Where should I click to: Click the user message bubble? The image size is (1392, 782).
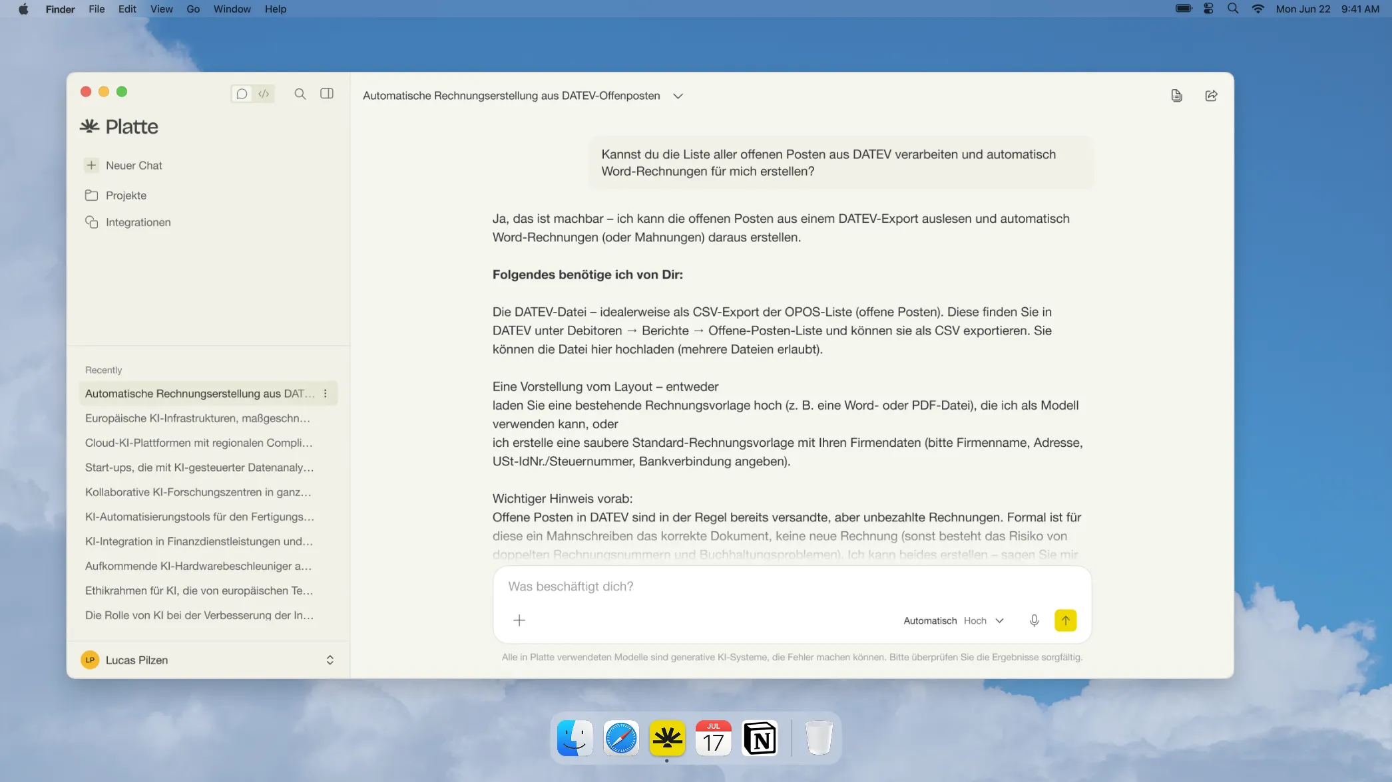[x=840, y=163]
